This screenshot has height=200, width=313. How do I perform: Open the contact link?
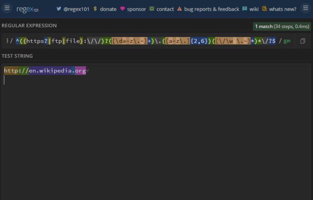pos(165,9)
